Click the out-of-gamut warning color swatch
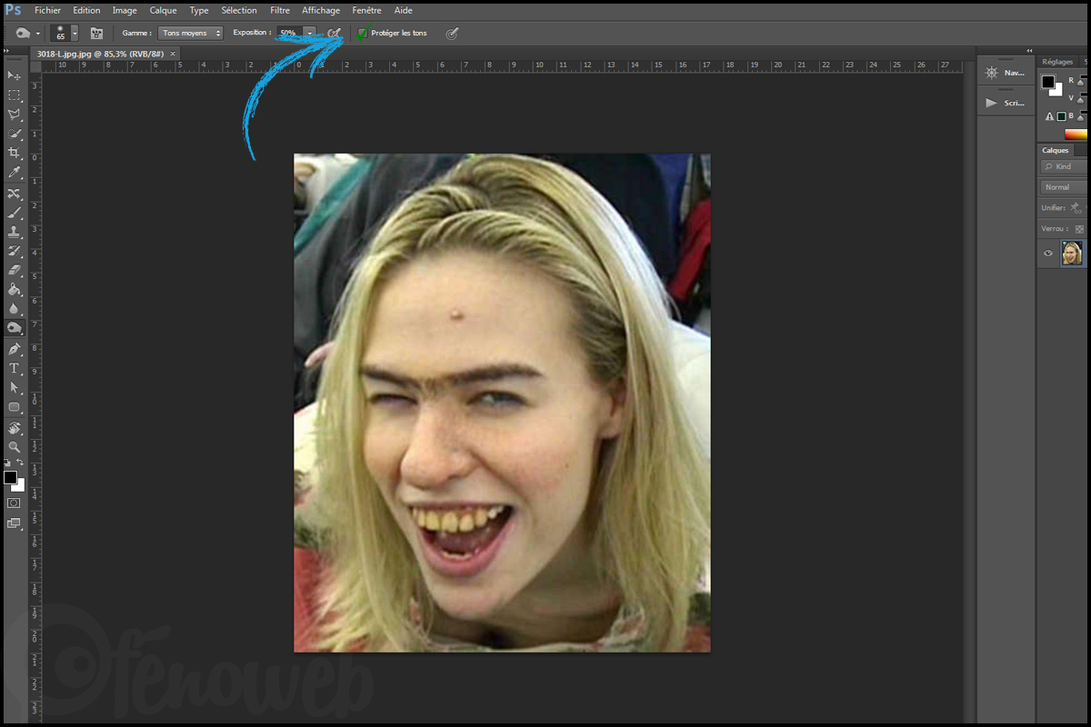This screenshot has width=1091, height=727. 1060,115
